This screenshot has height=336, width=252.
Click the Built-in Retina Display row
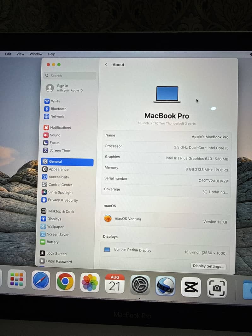[x=165, y=251]
